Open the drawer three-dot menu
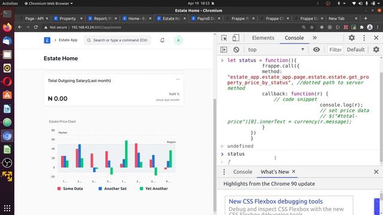Screen dimensions: 383x215 tap(224, 172)
